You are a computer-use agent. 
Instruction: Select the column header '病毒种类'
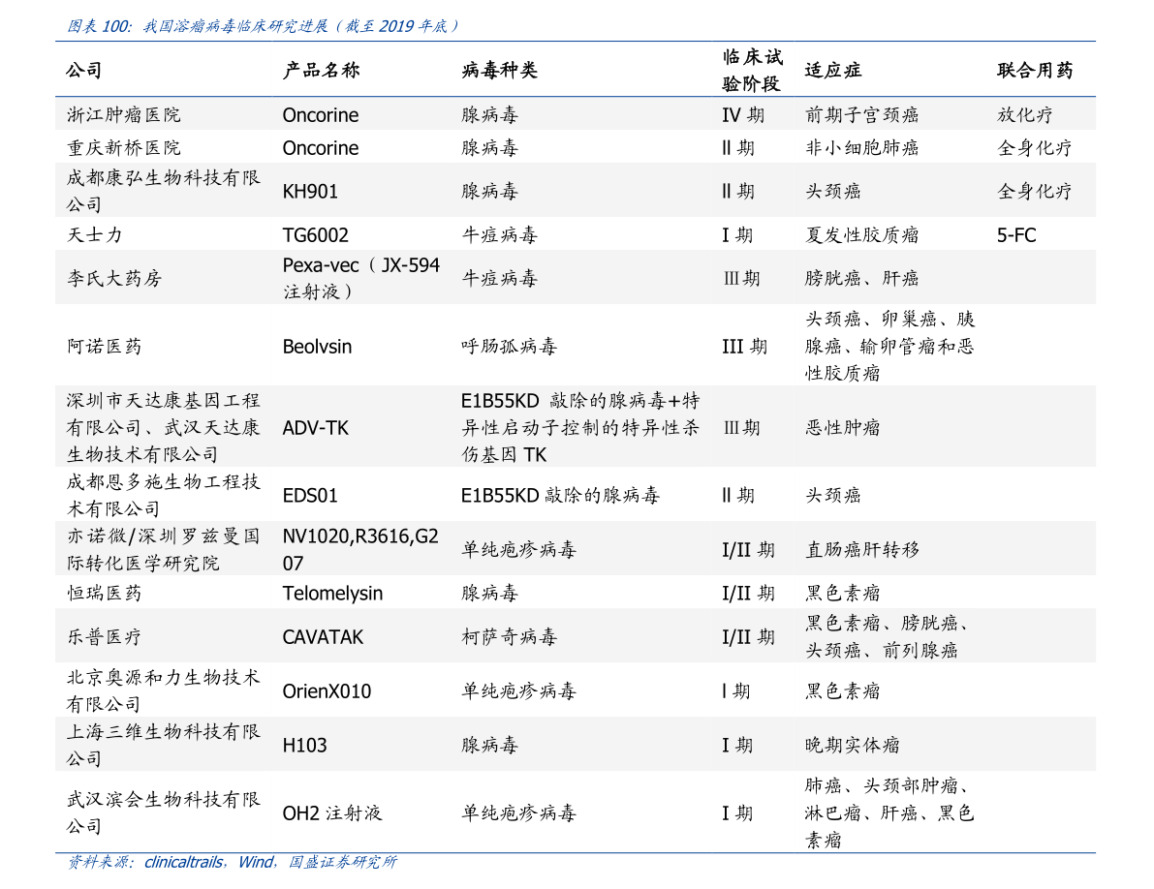click(x=500, y=71)
